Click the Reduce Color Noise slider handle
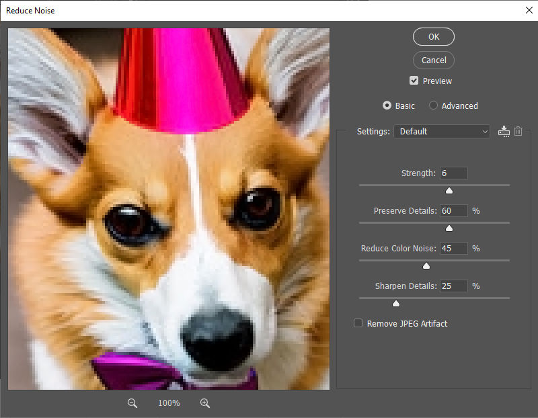This screenshot has width=538, height=418. tap(426, 266)
